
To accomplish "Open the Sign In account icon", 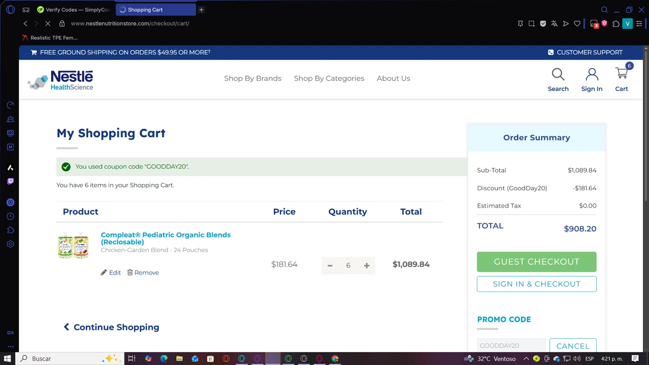I will click(592, 80).
